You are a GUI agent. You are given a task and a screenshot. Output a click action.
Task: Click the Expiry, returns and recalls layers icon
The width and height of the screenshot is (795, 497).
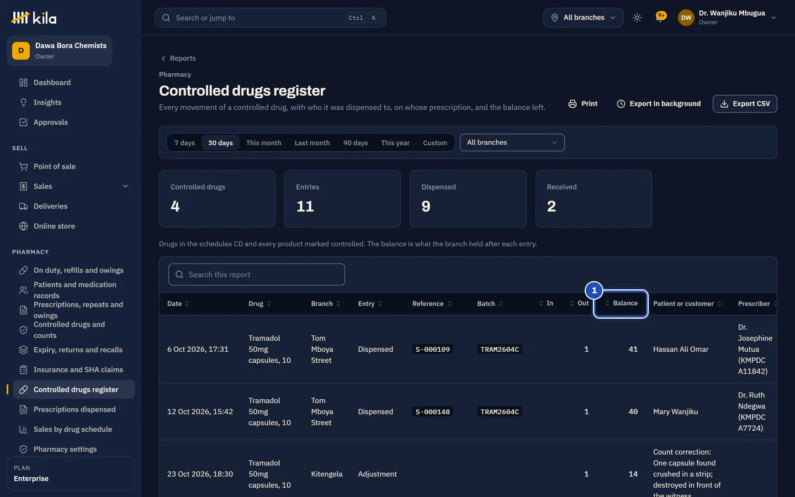pyautogui.click(x=23, y=350)
